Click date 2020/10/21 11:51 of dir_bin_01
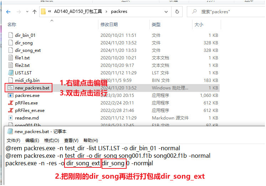 tap(118, 35)
